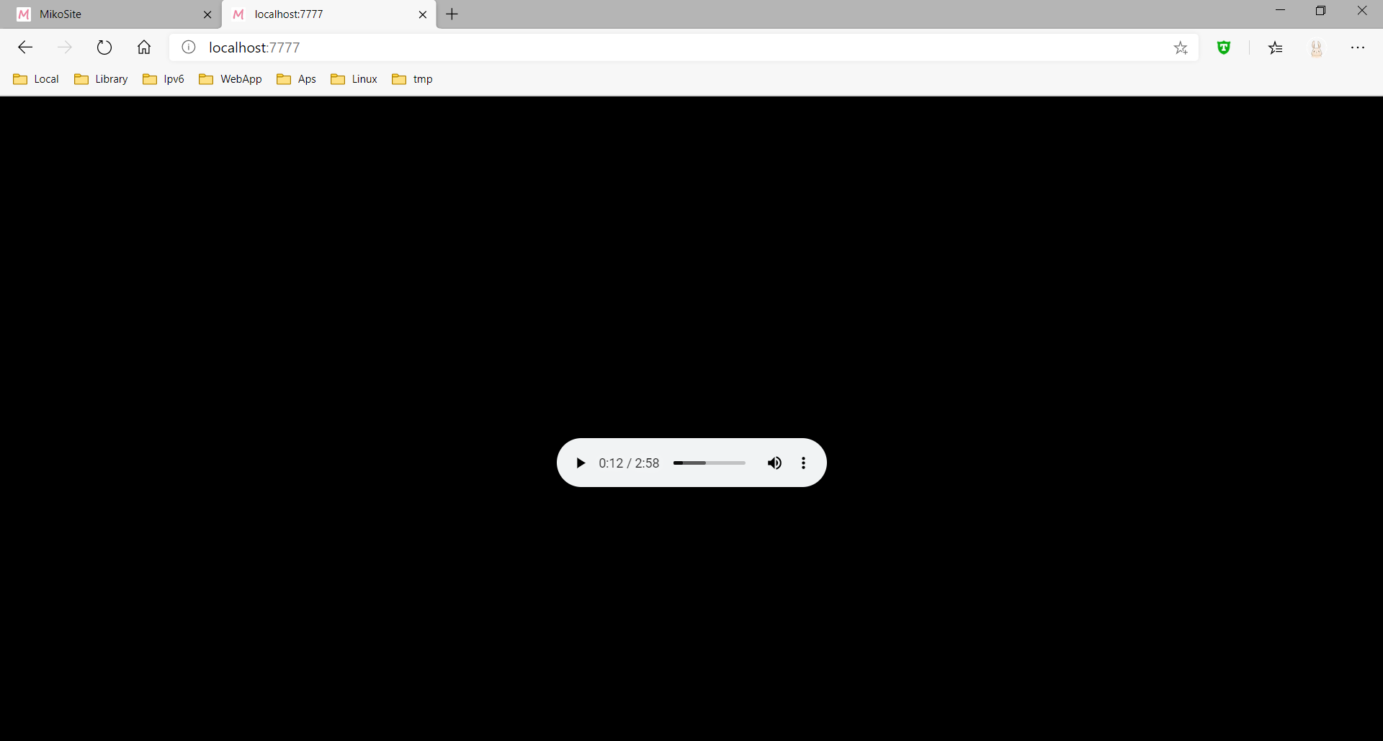Focus the address bar showing localhost:7777

point(684,47)
